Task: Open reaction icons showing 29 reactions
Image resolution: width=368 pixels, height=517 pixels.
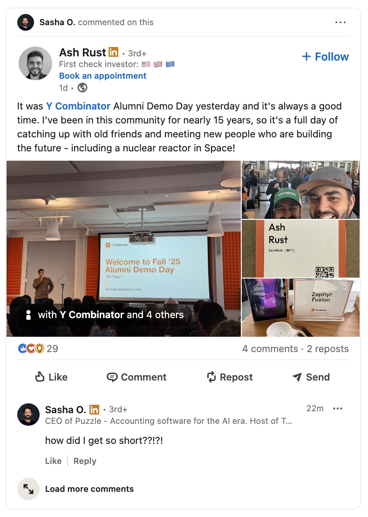Action: coord(31,348)
